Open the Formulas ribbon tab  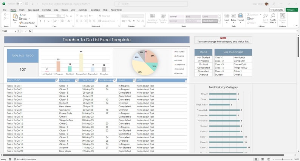[46, 10]
